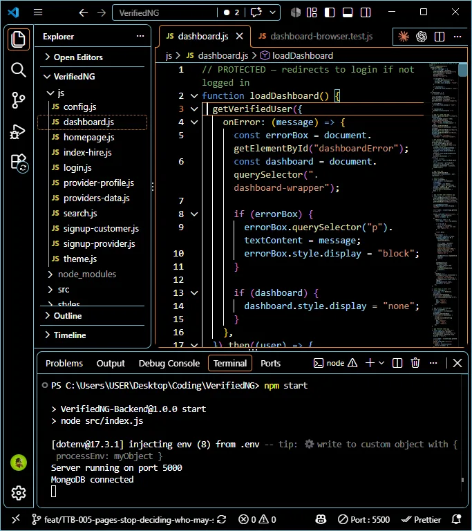Click the loadDashboard breadcrumb

coord(297,55)
